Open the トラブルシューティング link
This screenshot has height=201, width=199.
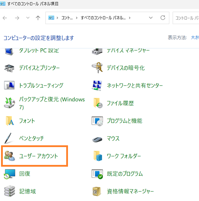(x=41, y=85)
